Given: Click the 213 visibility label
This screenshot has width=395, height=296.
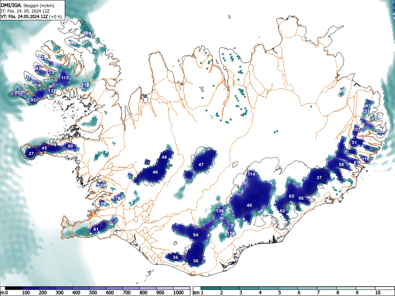Looking at the screenshot, I should coord(50,72).
